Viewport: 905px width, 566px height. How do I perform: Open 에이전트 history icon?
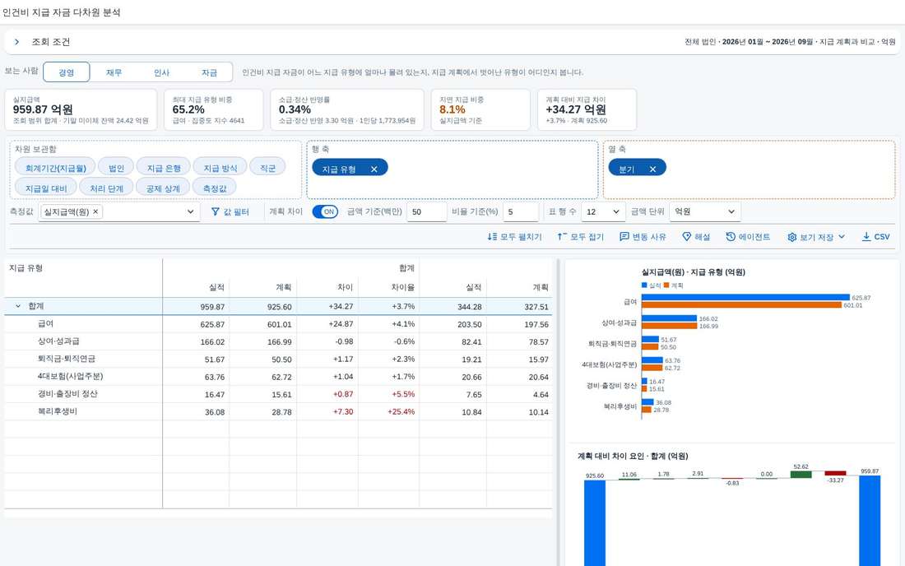pos(730,237)
